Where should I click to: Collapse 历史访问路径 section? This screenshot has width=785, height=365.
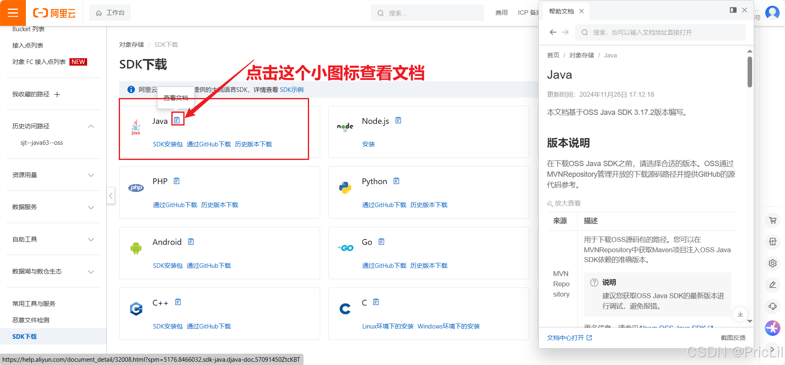click(91, 126)
